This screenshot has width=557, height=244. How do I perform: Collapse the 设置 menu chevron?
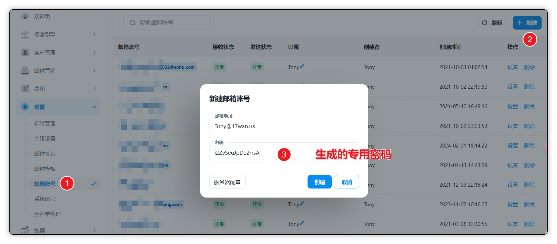pos(94,107)
